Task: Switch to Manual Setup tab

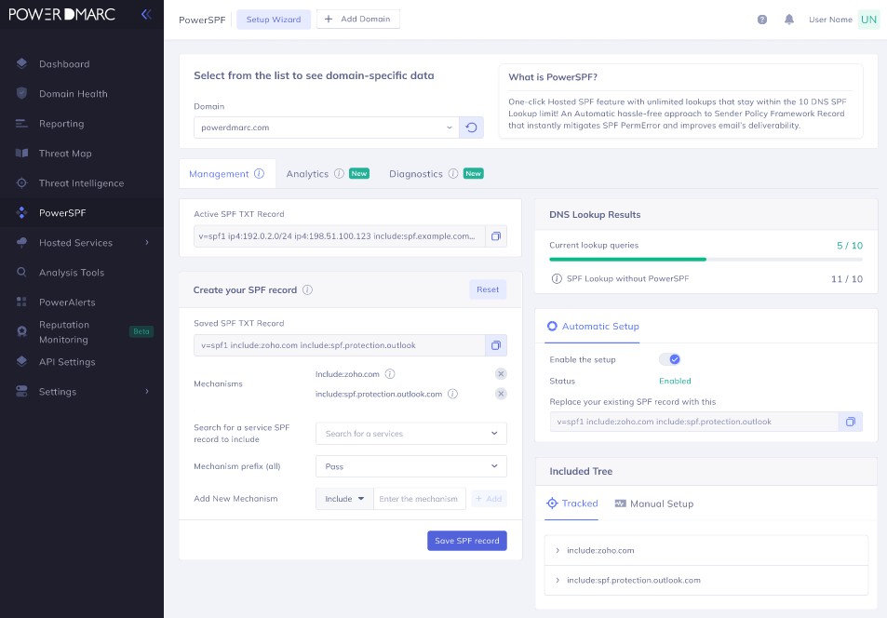Action: point(654,504)
